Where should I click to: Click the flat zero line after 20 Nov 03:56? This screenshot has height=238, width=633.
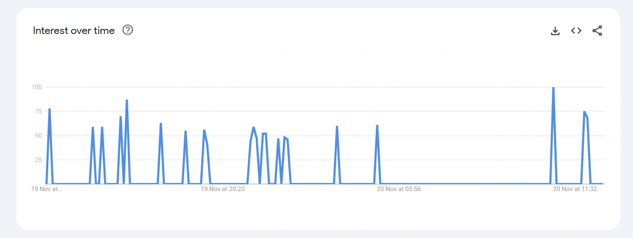tap(461, 184)
